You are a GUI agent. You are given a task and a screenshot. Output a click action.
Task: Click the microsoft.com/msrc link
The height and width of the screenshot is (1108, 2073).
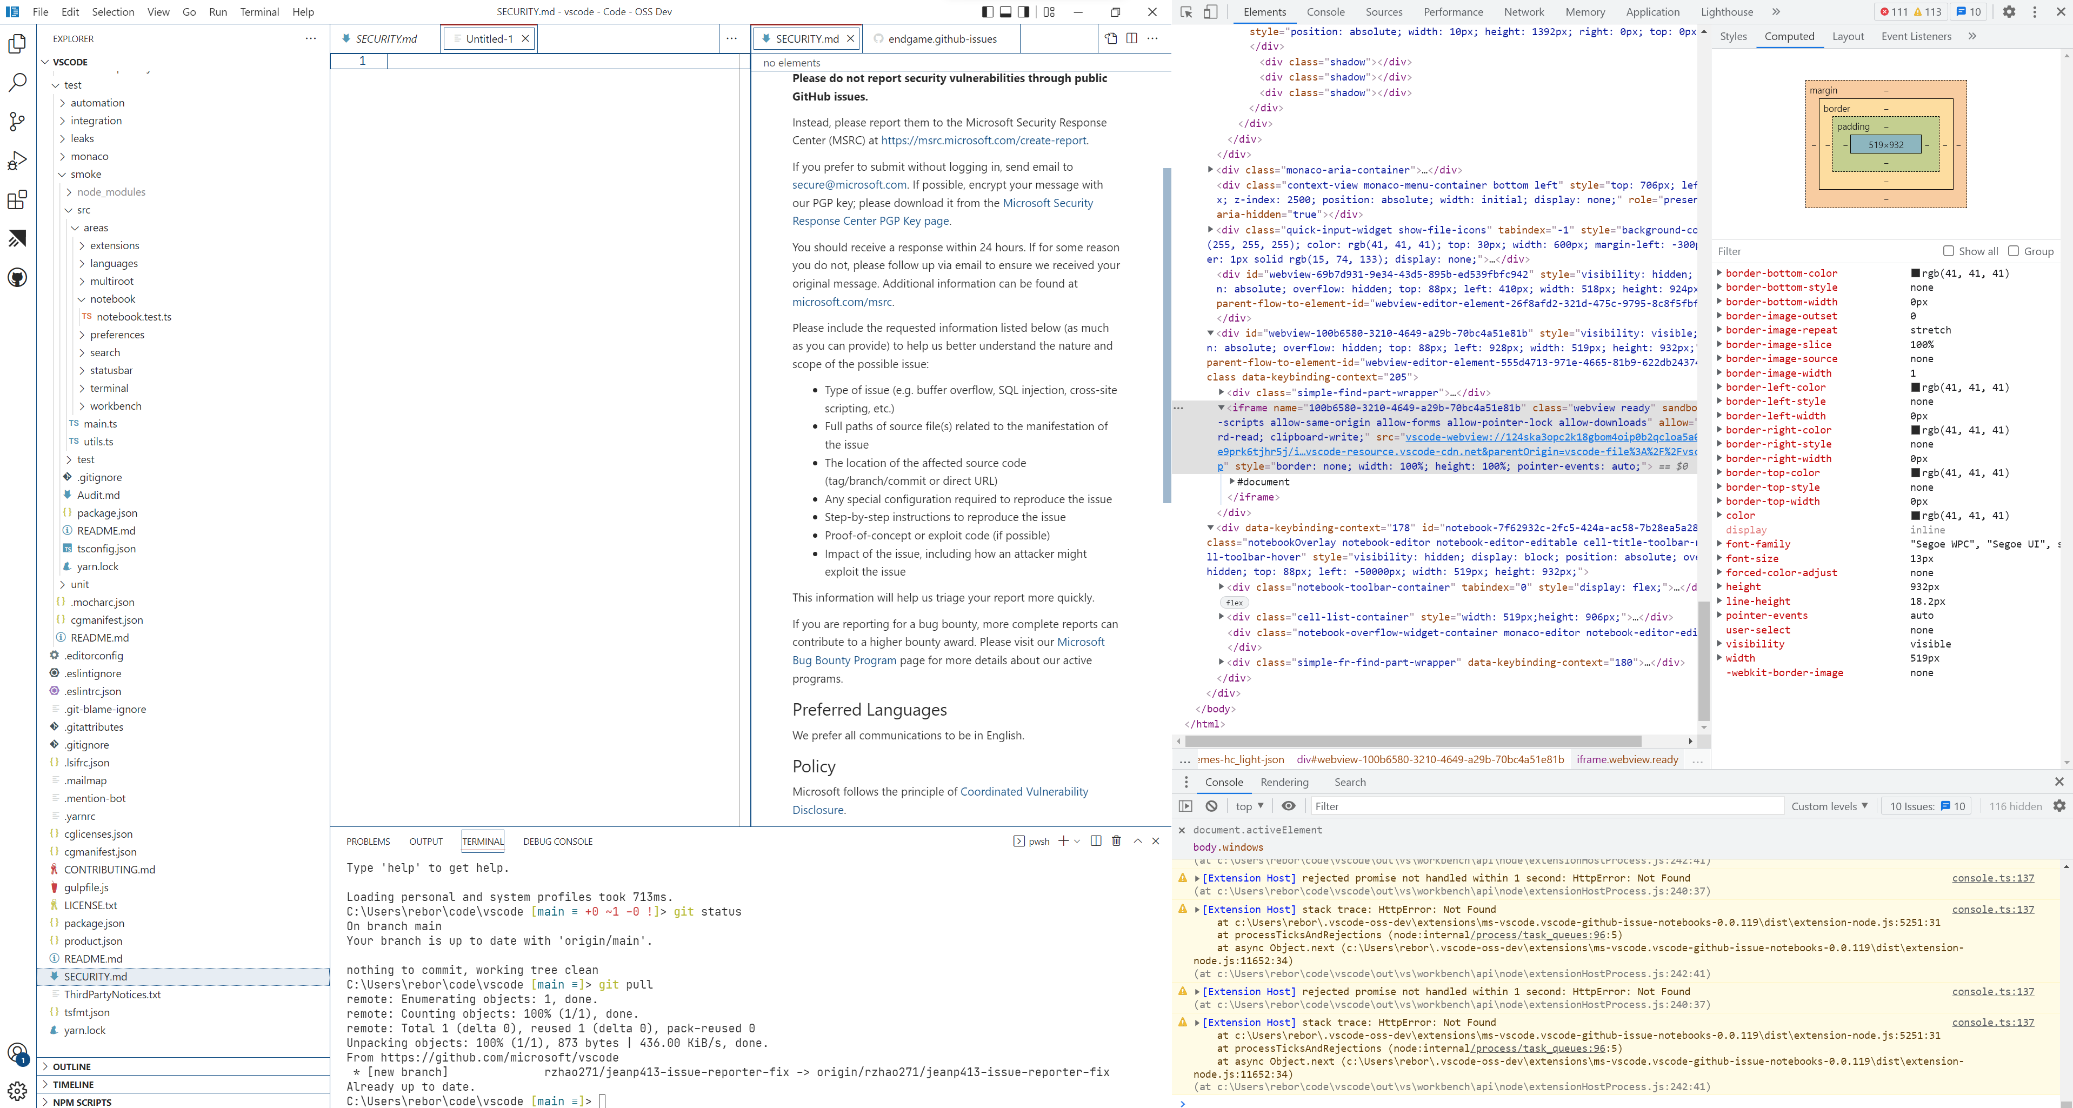[842, 302]
